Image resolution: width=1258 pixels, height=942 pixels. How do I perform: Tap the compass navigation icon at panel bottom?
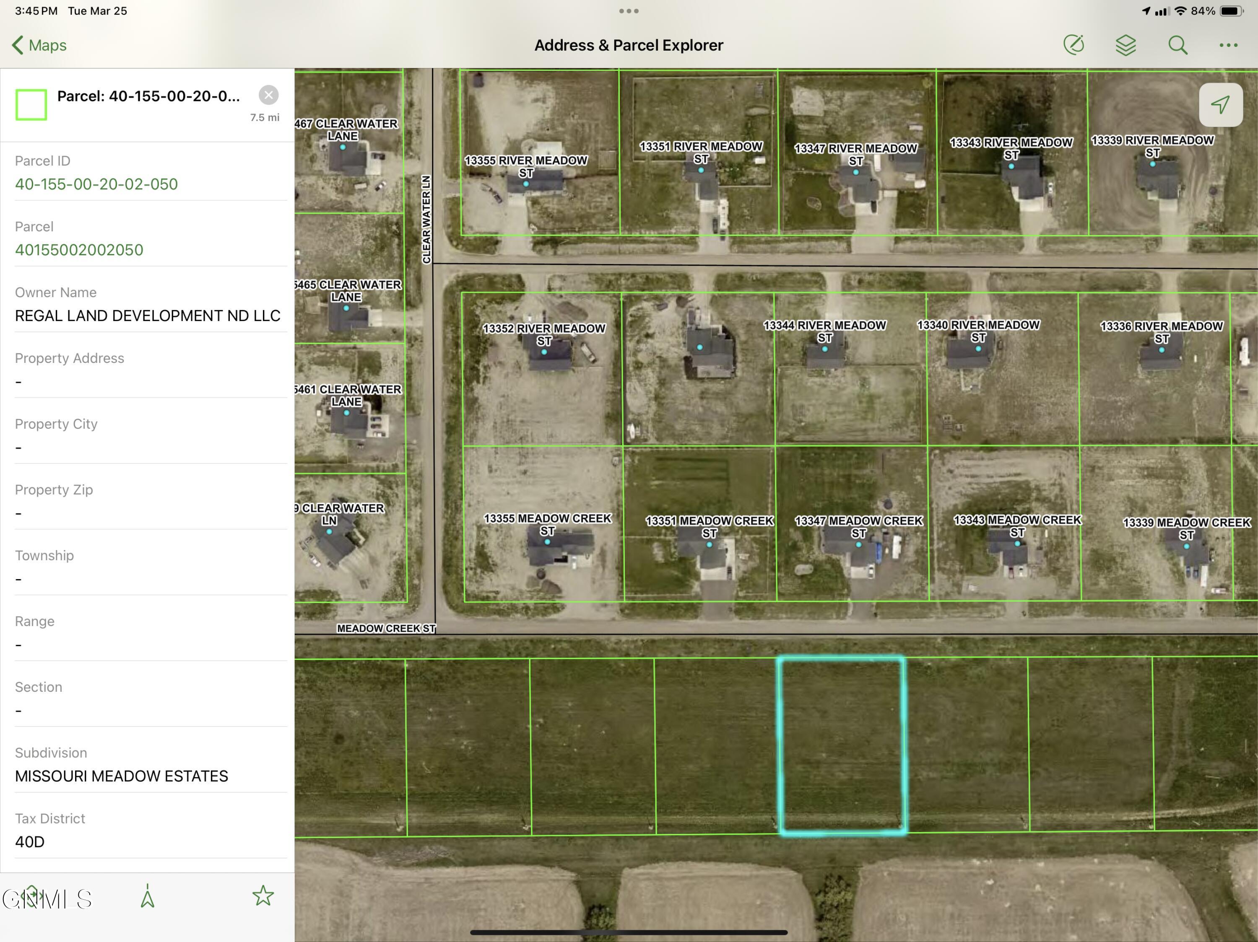click(x=148, y=895)
